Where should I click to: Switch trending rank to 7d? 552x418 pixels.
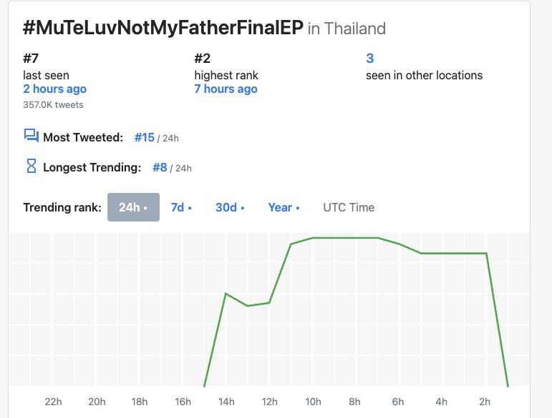pos(181,207)
